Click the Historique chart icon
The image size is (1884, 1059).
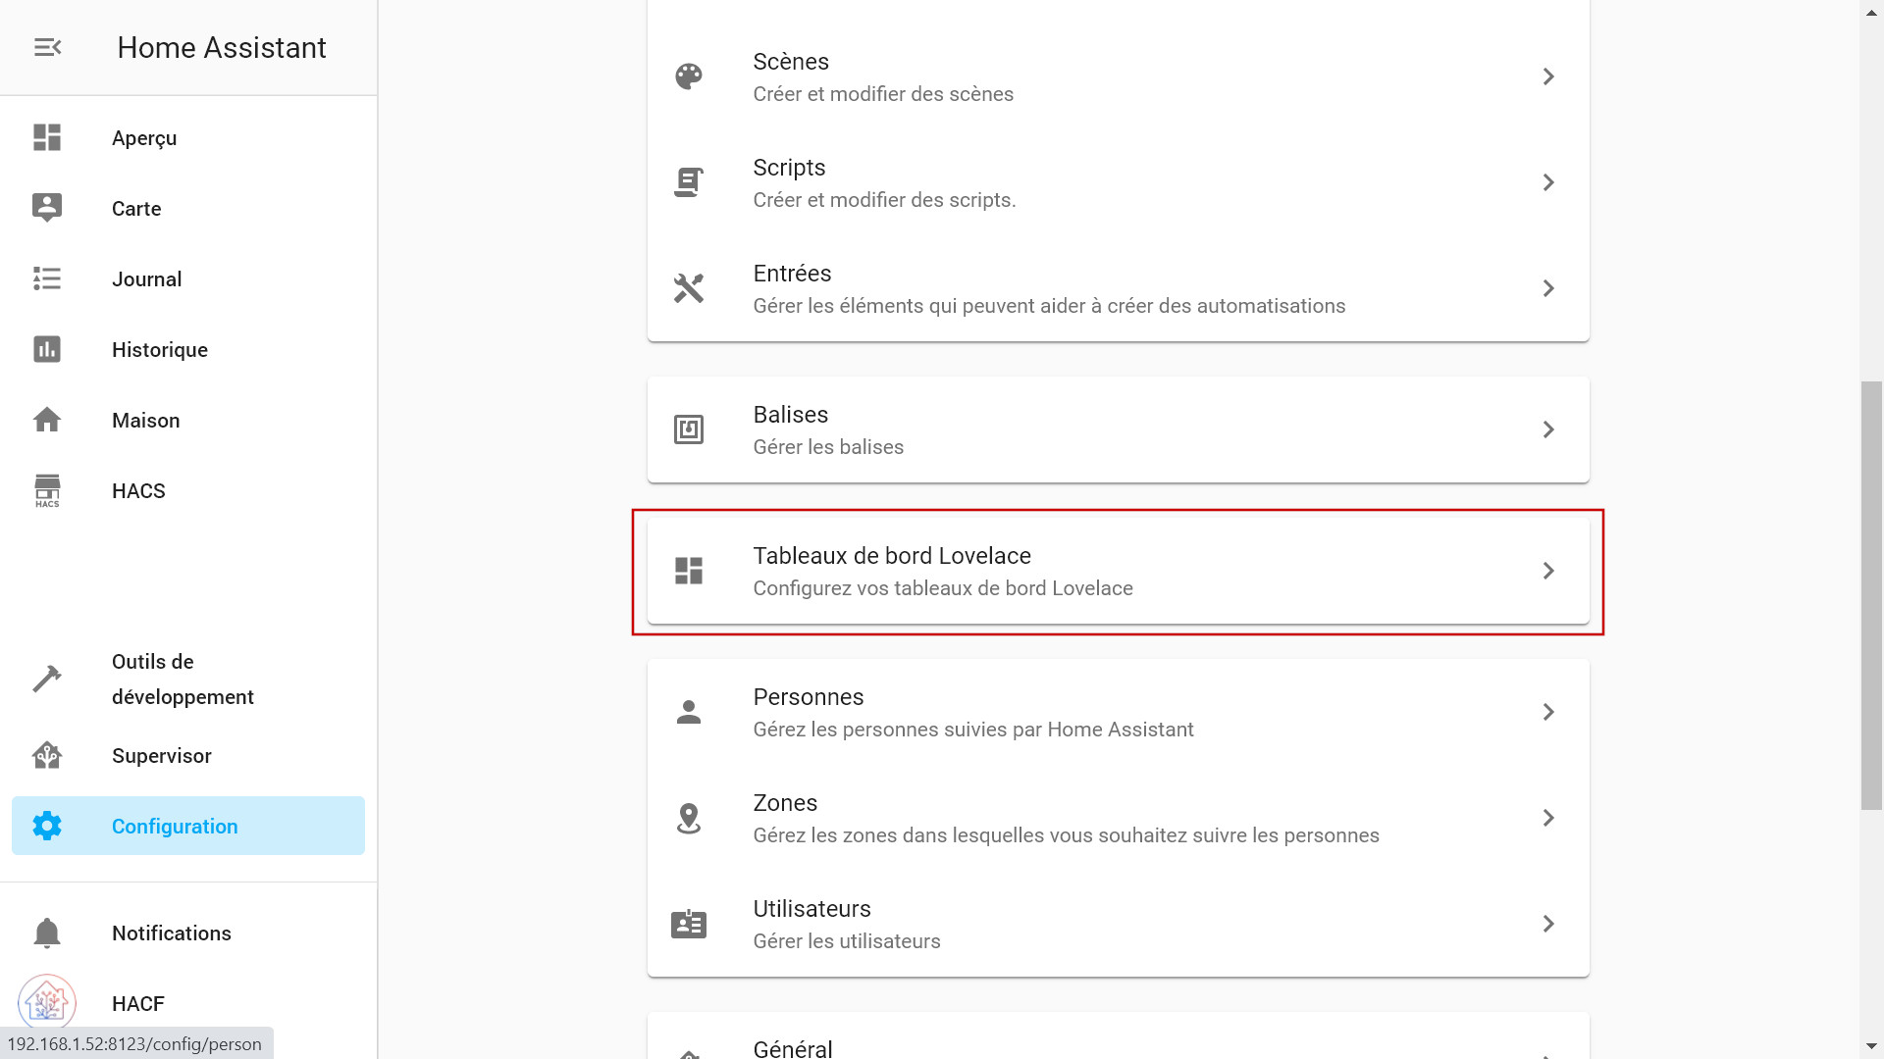coord(47,349)
